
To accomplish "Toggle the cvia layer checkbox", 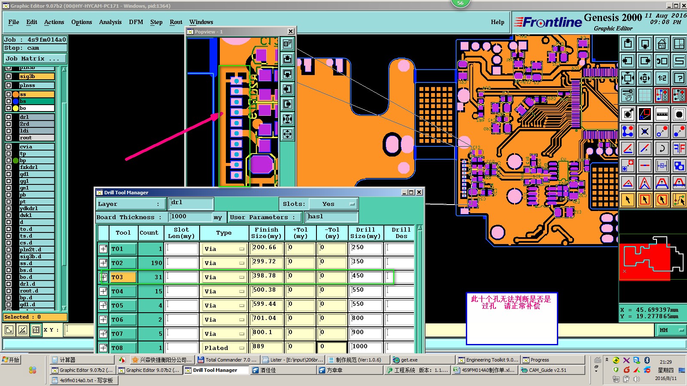I will [9, 147].
